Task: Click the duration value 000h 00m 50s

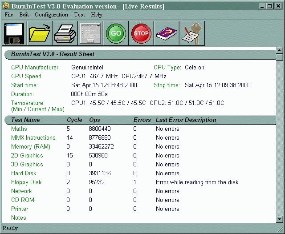Action: pyautogui.click(x=89, y=94)
